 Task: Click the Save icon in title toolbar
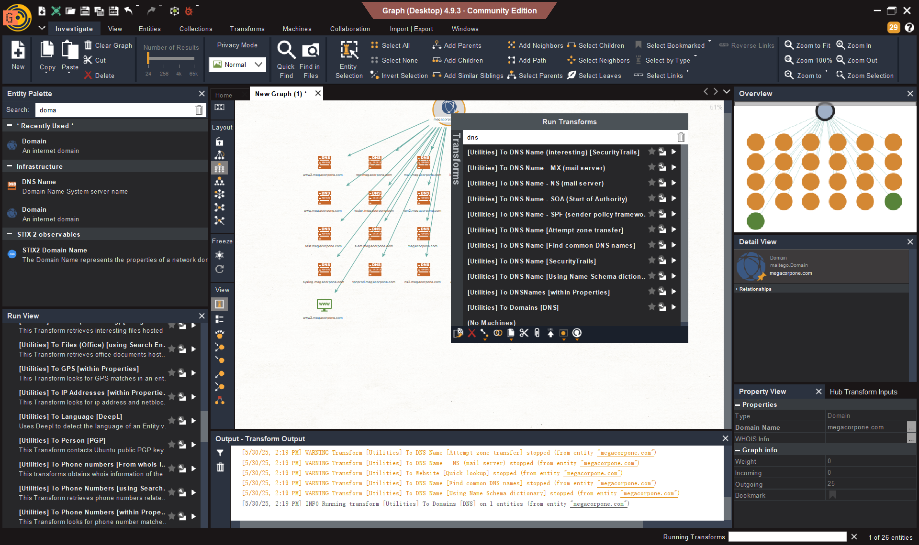85,11
